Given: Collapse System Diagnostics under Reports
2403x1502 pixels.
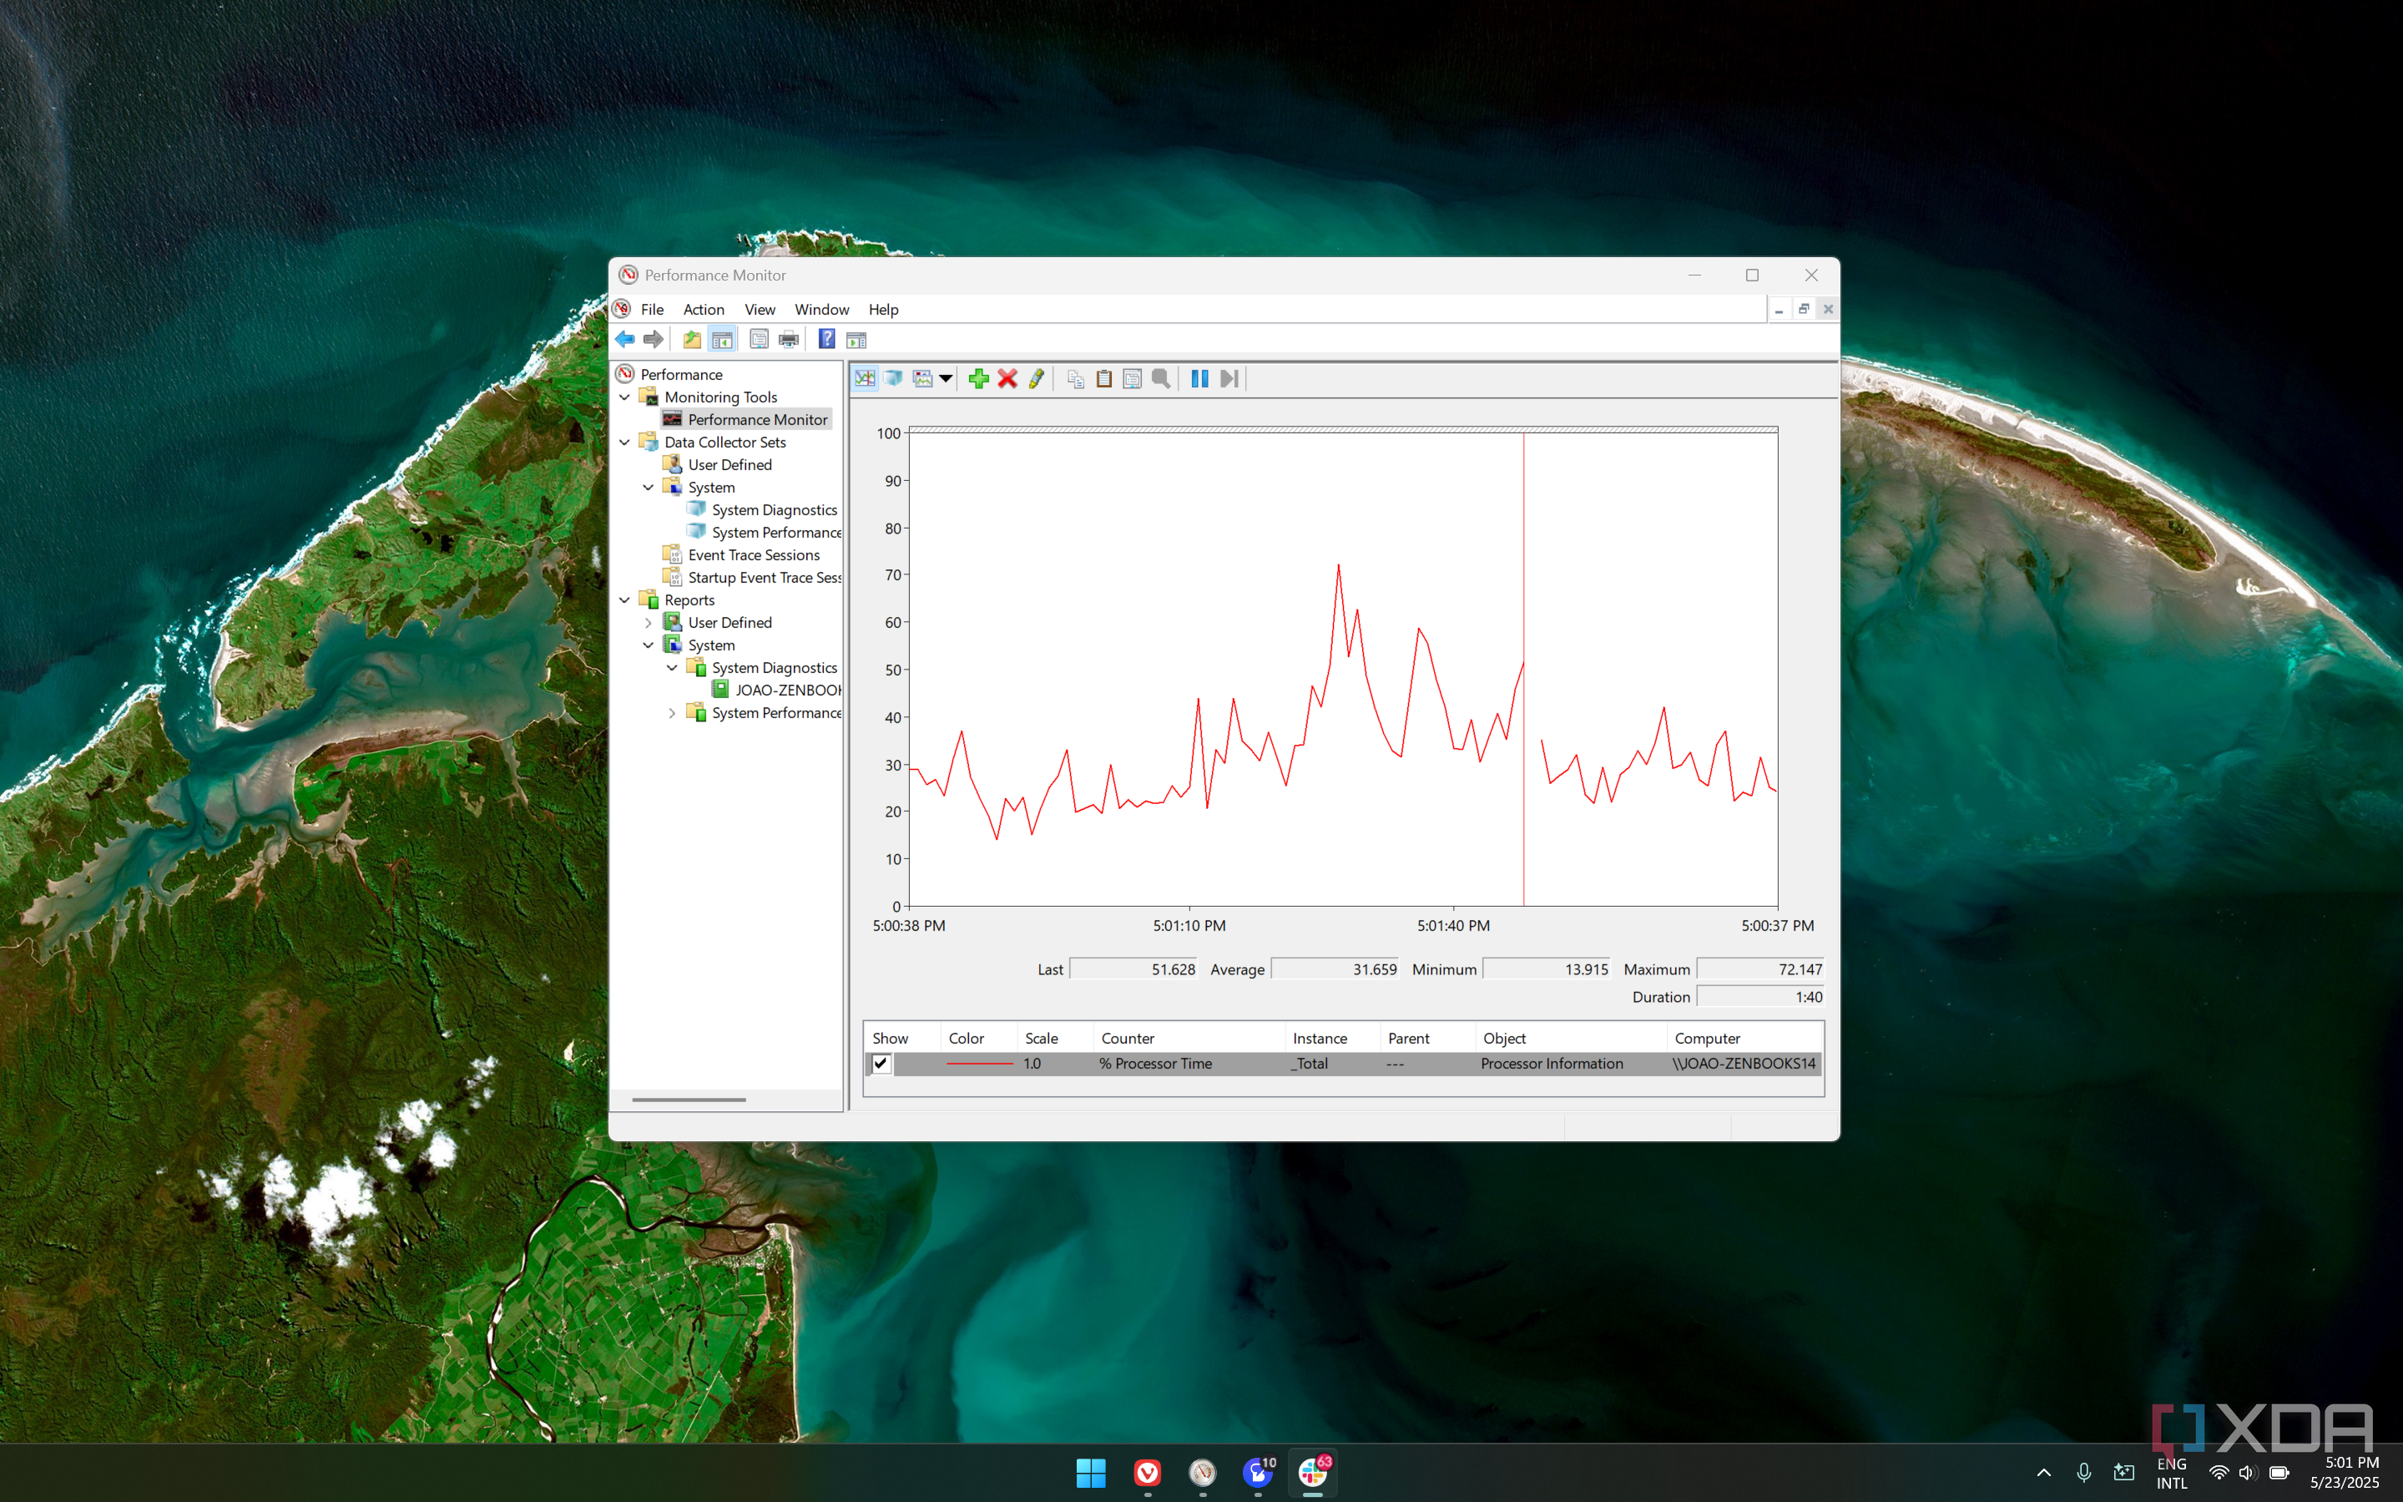Looking at the screenshot, I should [672, 668].
